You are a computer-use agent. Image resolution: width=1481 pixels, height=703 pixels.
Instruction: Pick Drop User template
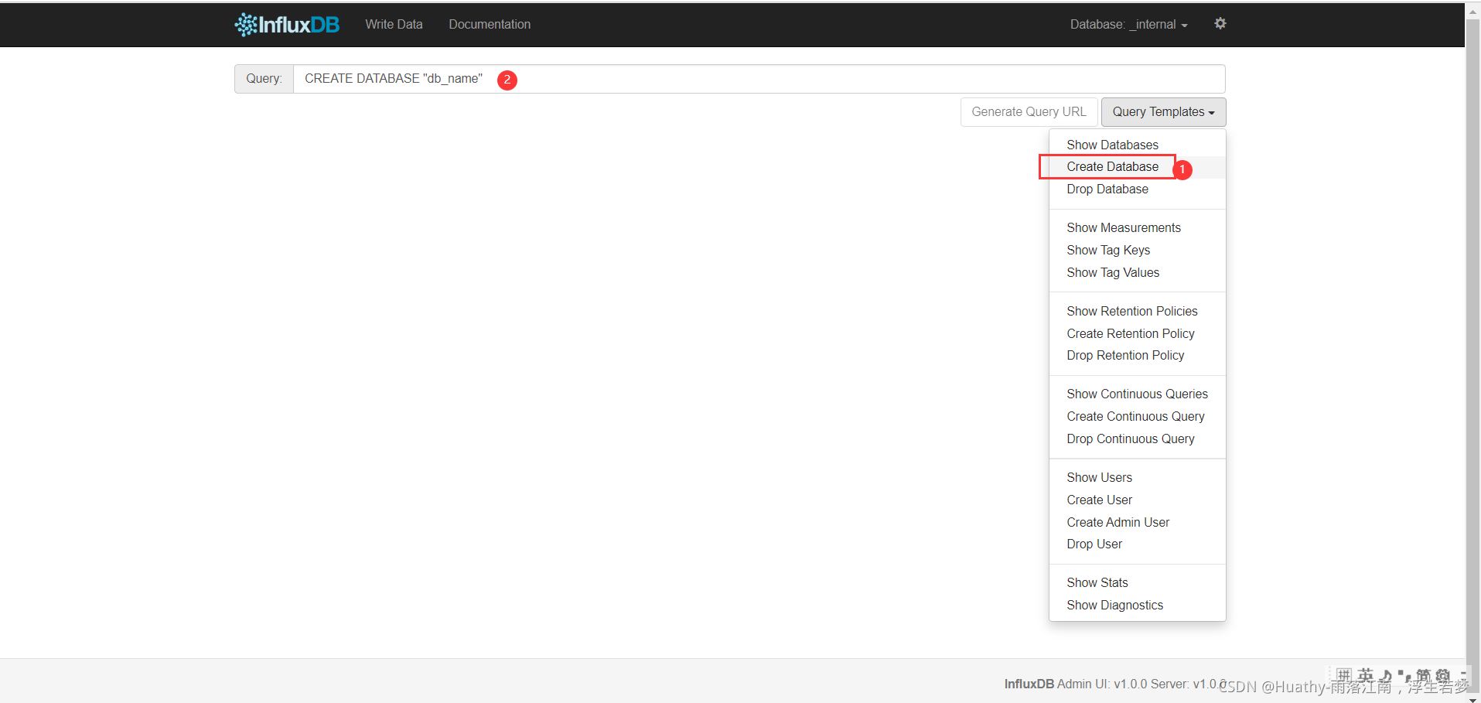[x=1137, y=544]
